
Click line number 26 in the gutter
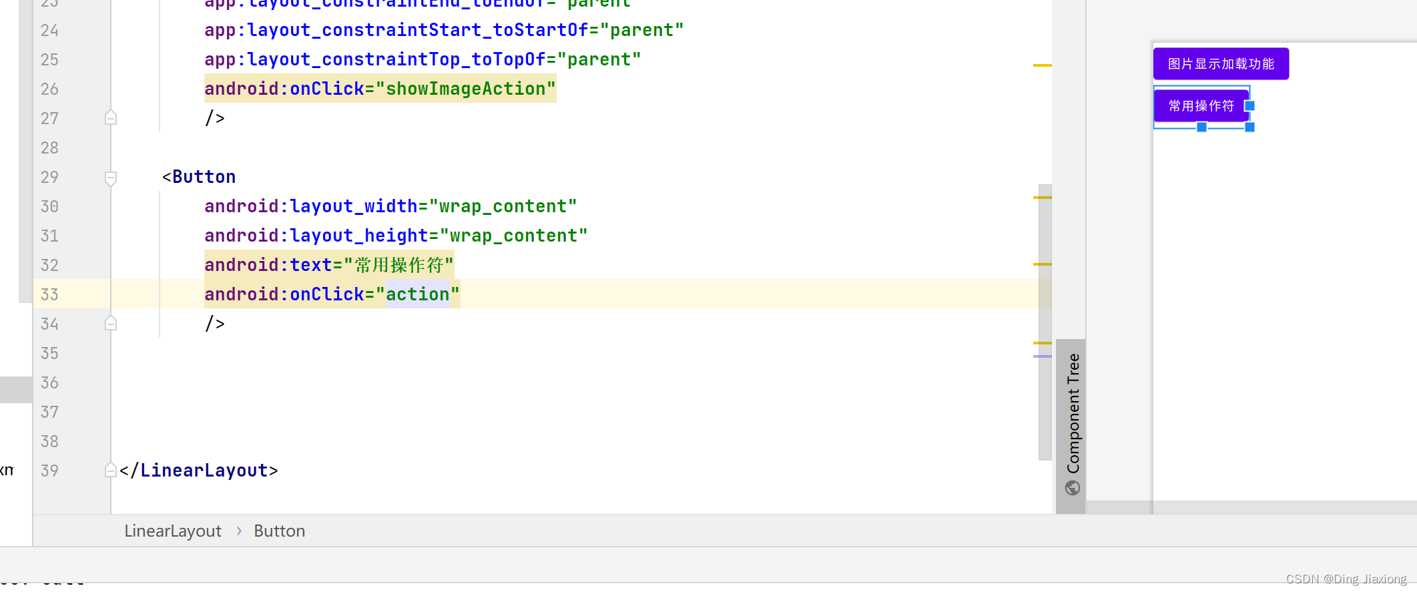(49, 89)
